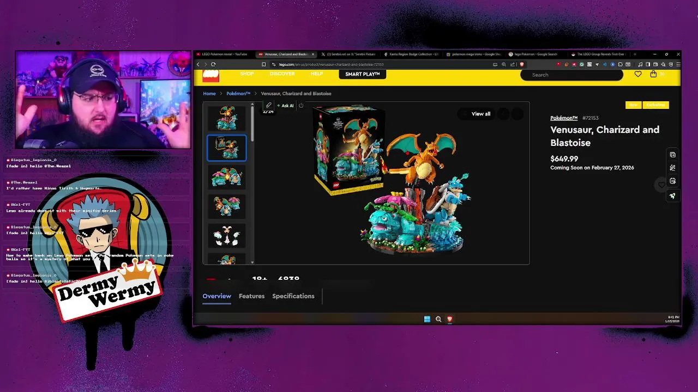Close the Venusaur, Charizard and Blastoise tab

(x=312, y=54)
